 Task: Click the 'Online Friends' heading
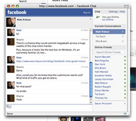(x=103, y=47)
